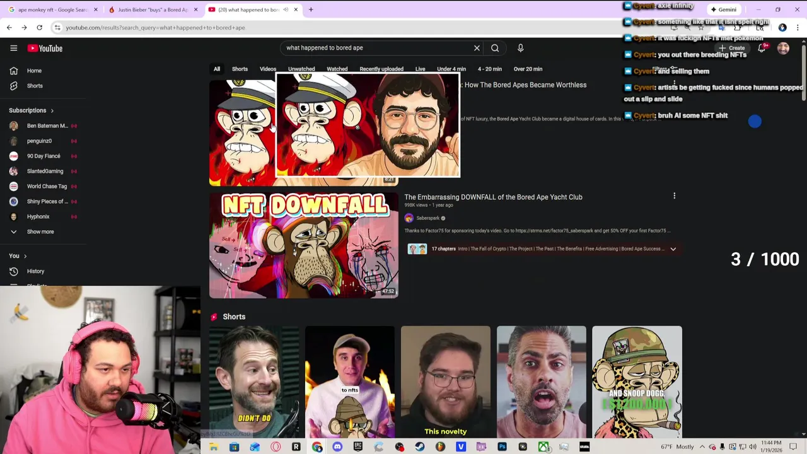Open YouTube notifications bell
Viewport: 807px width, 454px height.
(762, 48)
